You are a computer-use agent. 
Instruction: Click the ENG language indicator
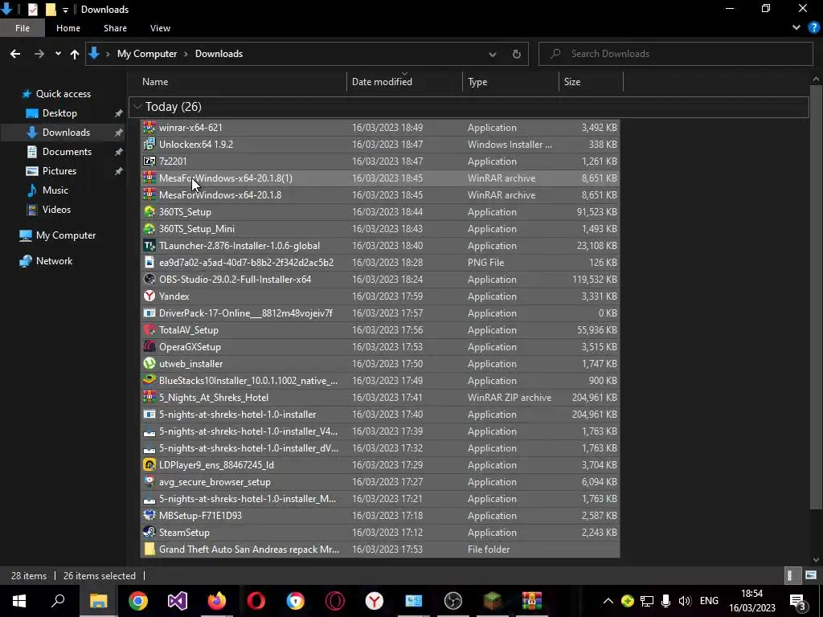tap(709, 601)
